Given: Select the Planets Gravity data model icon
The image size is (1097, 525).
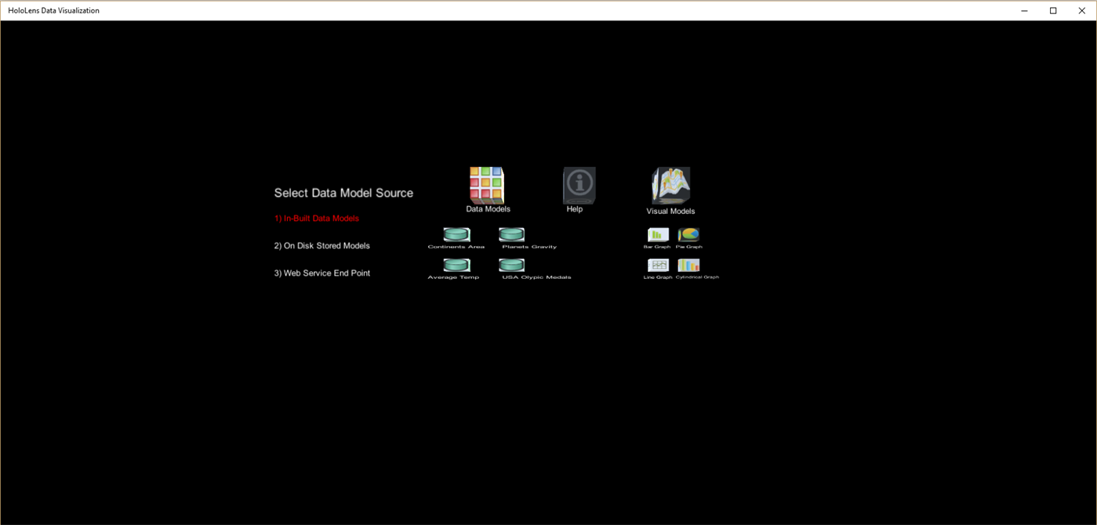Looking at the screenshot, I should pos(511,234).
